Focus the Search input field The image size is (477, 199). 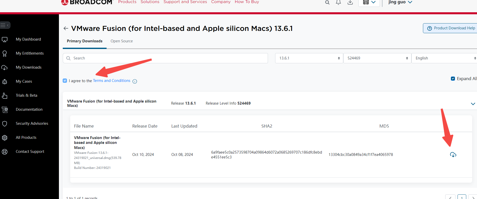165,58
